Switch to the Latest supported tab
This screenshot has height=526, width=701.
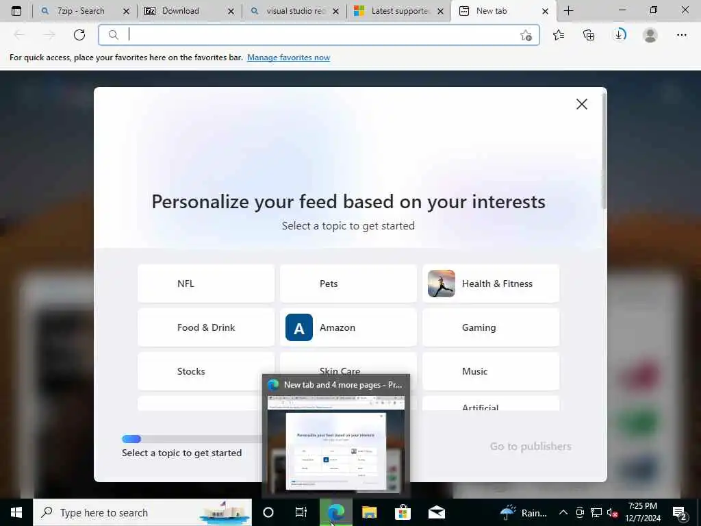point(400,11)
